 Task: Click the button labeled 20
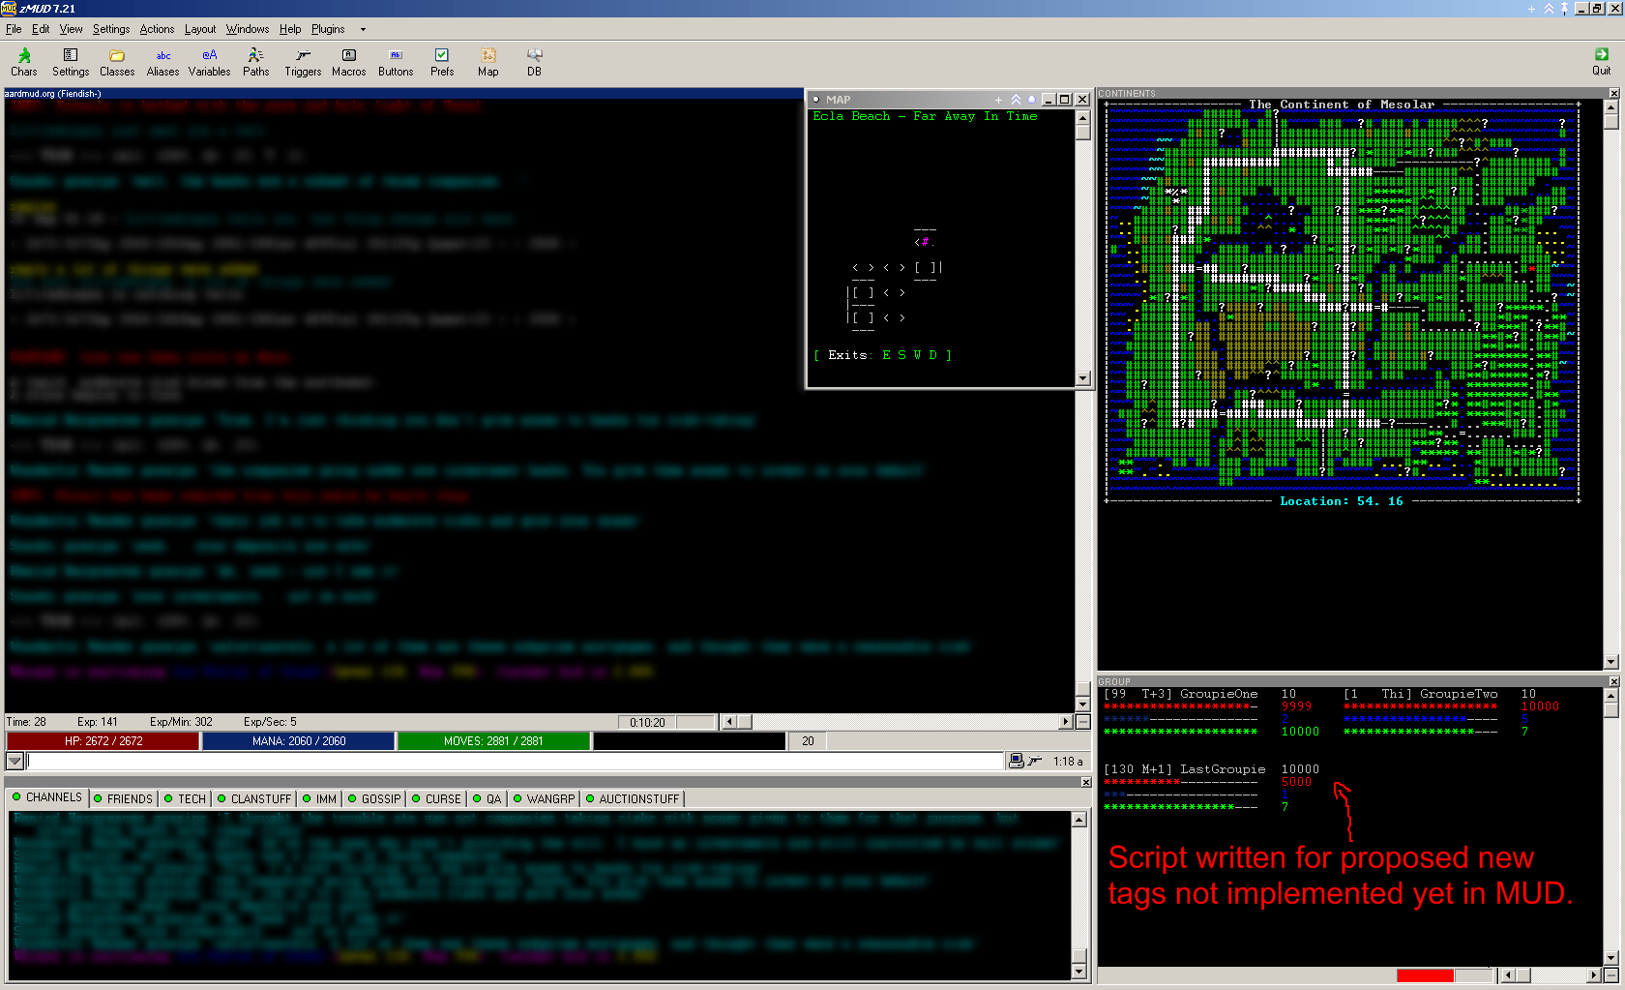tap(808, 741)
